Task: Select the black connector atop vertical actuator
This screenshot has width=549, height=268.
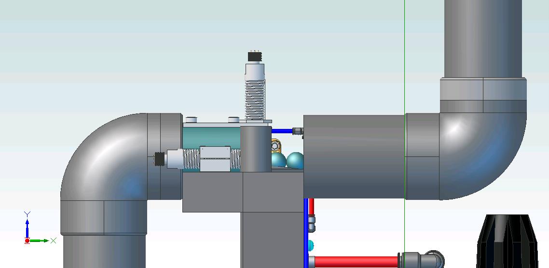Action: (x=255, y=56)
